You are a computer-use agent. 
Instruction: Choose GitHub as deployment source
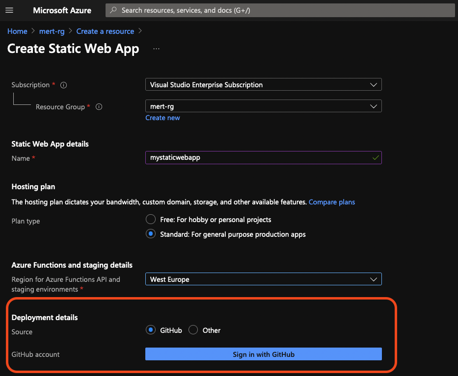point(151,330)
